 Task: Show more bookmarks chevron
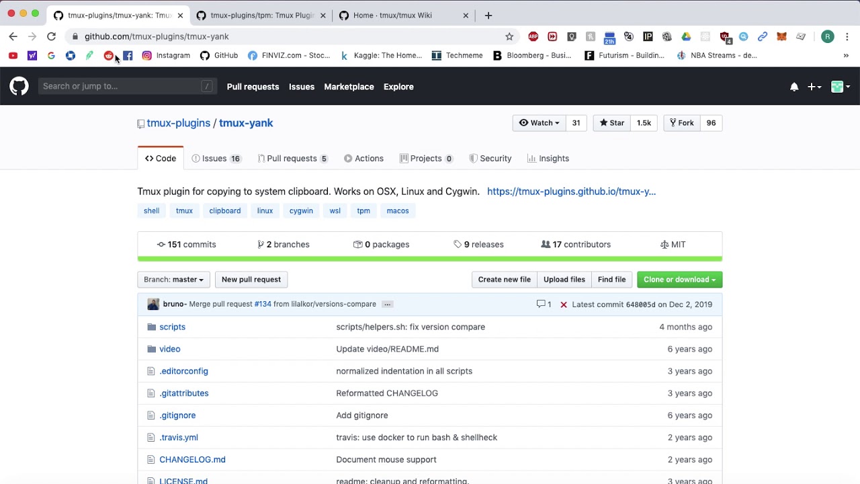(x=846, y=55)
